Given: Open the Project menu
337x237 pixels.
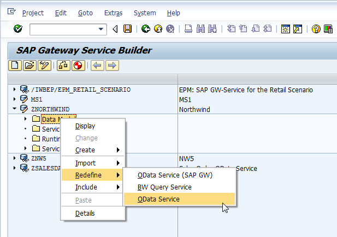Looking at the screenshot, I should click(33, 13).
